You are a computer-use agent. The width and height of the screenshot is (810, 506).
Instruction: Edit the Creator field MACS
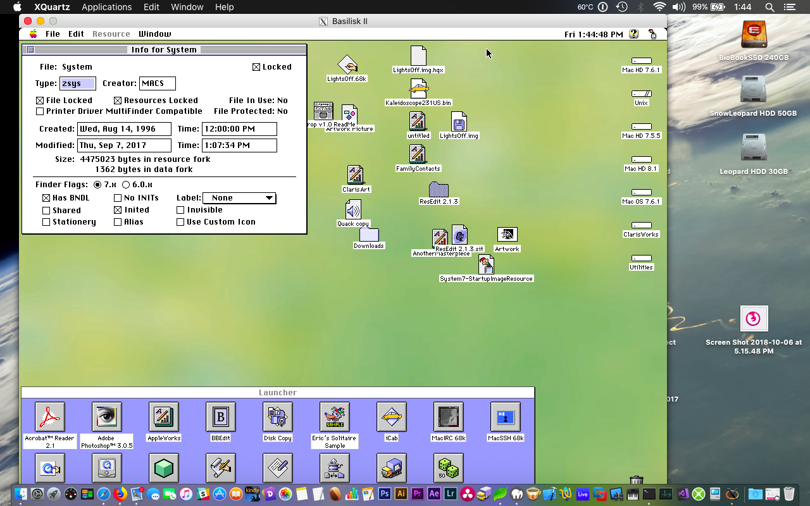pos(158,83)
